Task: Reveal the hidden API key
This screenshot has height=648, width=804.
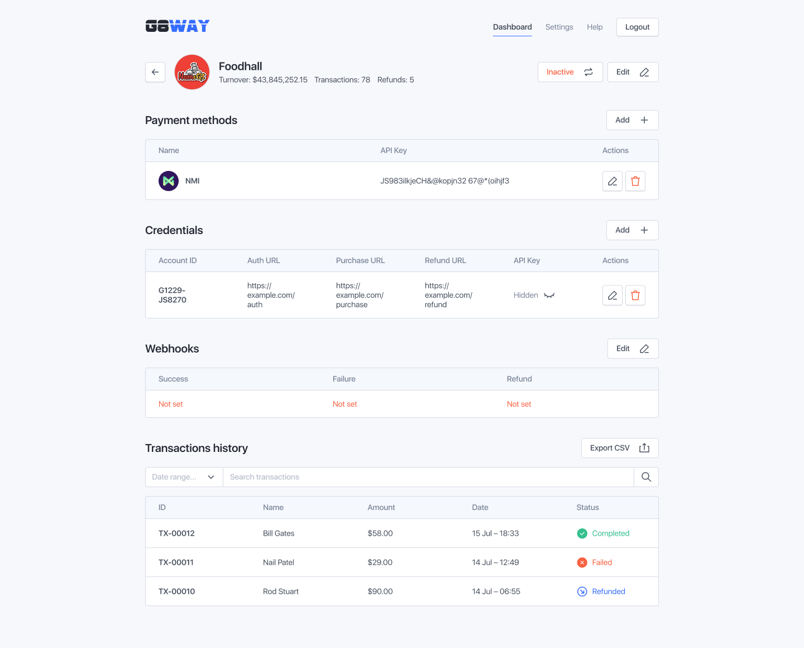Action: point(549,296)
